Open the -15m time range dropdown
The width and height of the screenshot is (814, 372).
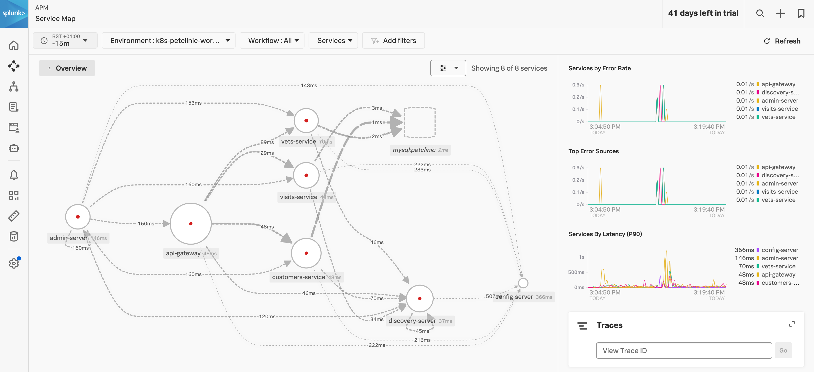tap(65, 40)
